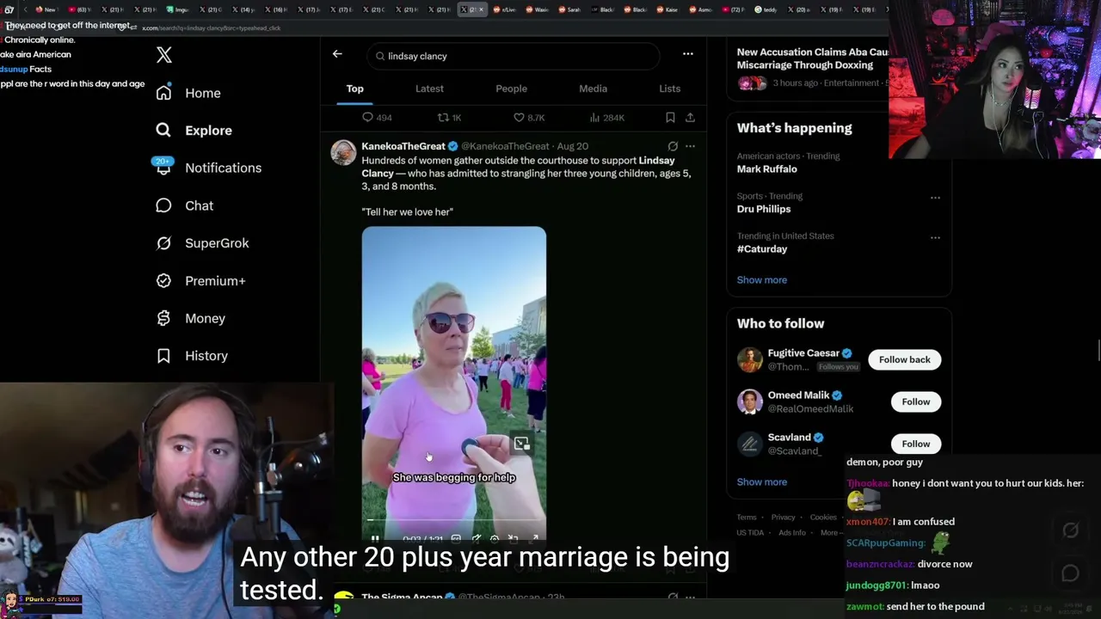
Task: Open Fugitive Caesar's profile picture
Action: click(x=750, y=359)
